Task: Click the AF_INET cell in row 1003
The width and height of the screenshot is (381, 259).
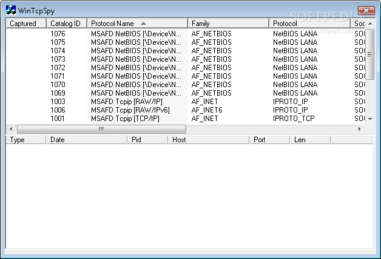Action: [x=204, y=102]
